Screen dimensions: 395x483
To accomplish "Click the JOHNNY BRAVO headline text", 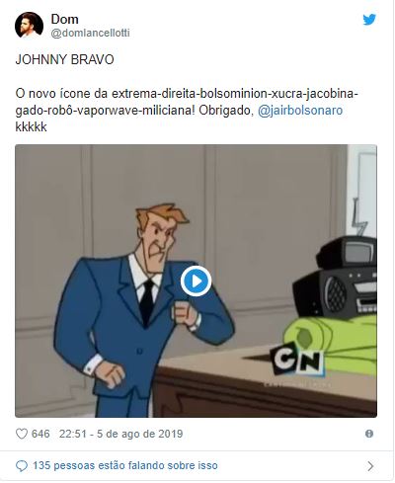I will pyautogui.click(x=65, y=59).
